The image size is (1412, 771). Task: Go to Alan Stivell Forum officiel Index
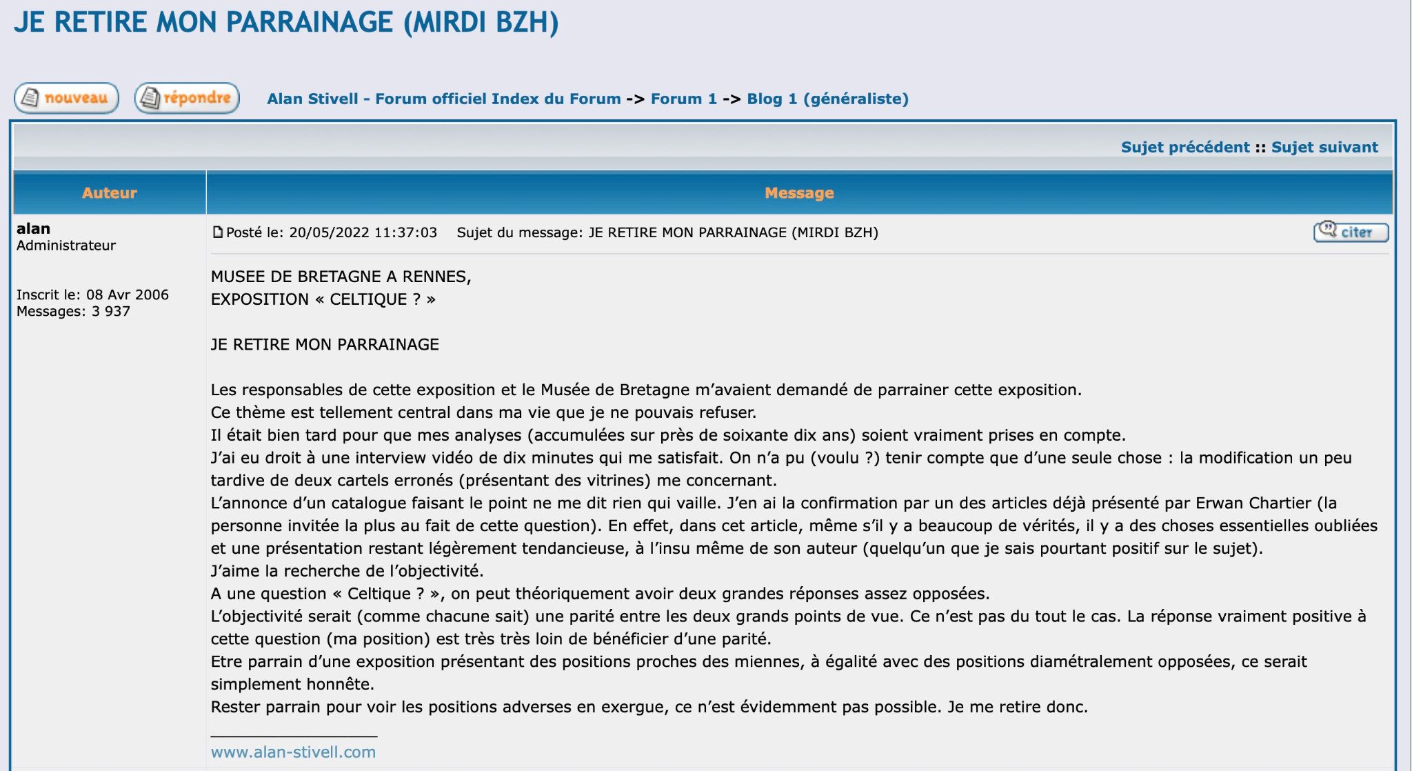pyautogui.click(x=444, y=99)
